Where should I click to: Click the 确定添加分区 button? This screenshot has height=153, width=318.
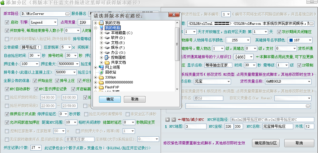(266, 143)
